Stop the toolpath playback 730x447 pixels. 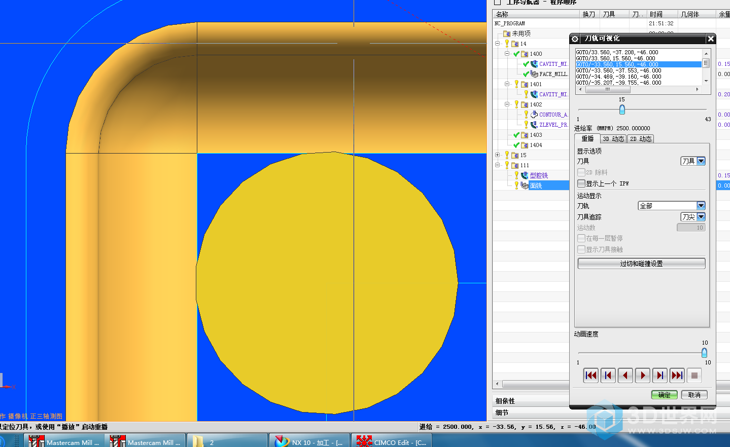pos(694,376)
